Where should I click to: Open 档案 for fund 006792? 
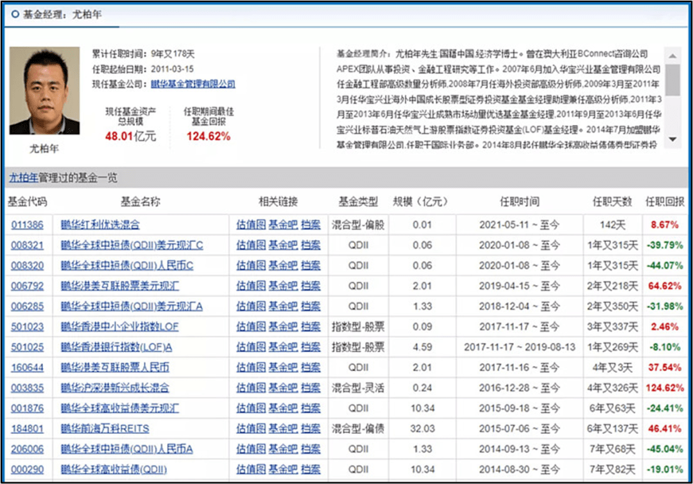tap(311, 286)
